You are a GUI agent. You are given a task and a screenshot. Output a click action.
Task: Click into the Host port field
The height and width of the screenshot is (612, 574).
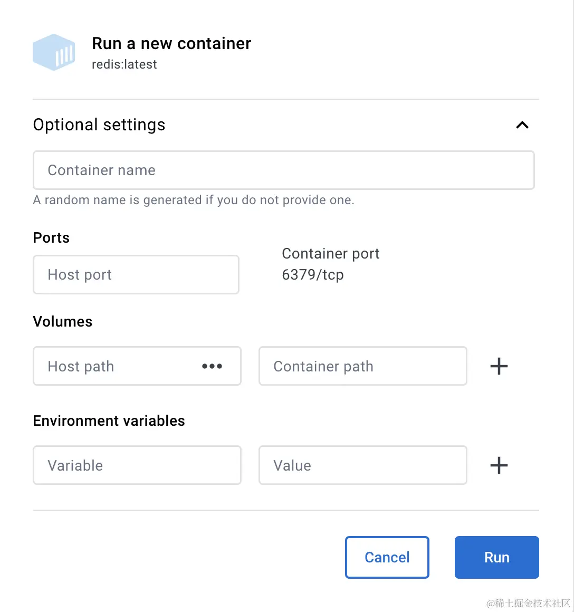[136, 275]
